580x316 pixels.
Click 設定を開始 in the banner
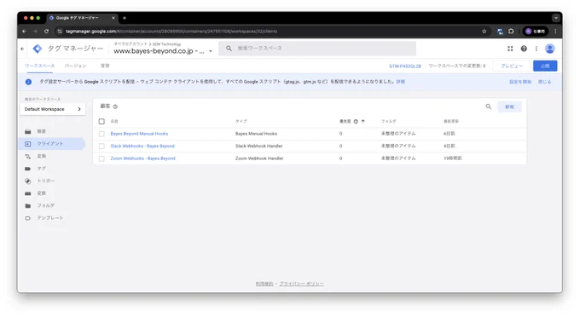520,82
